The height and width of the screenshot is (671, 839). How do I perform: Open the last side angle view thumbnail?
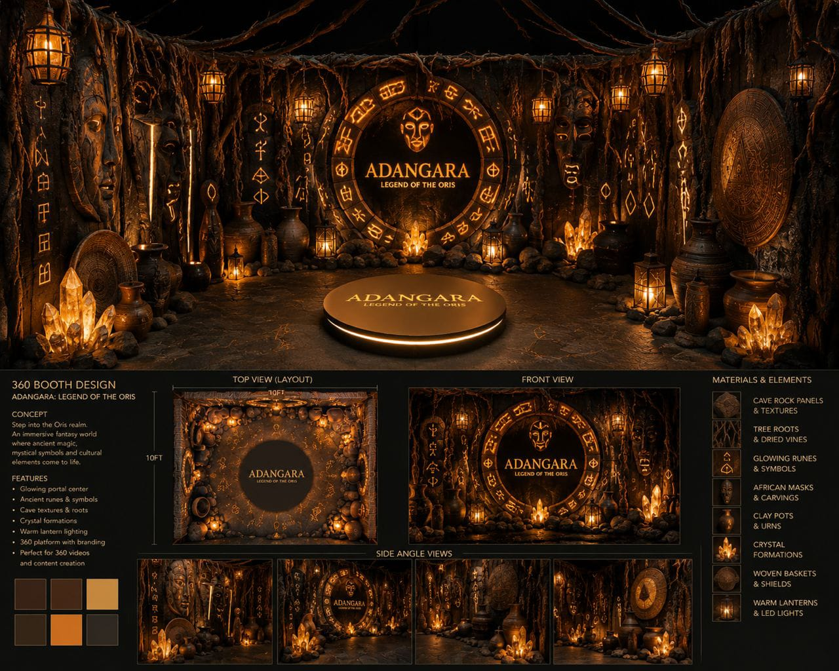[x=623, y=611]
